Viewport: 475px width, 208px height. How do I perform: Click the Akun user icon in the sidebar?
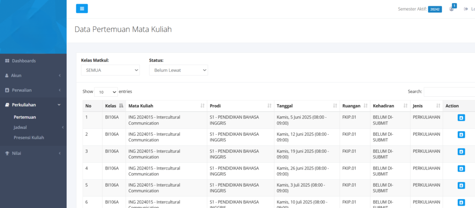7,76
